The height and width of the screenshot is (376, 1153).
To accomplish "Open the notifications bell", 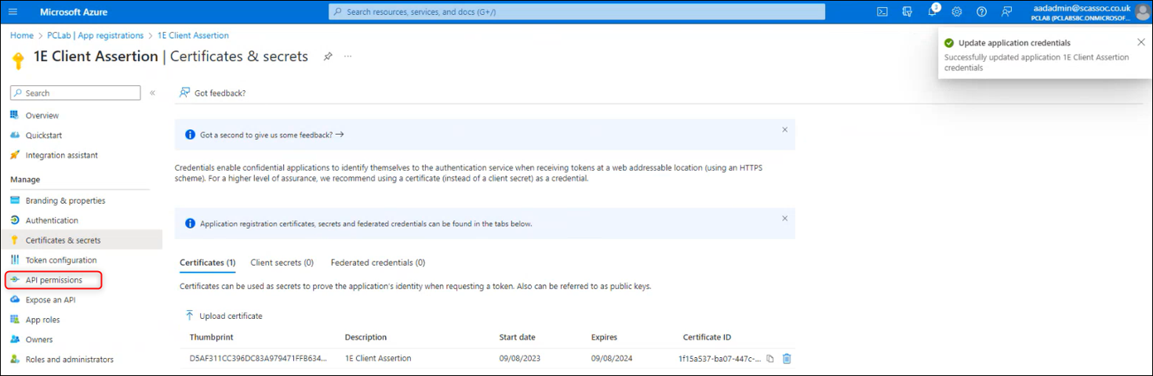I will click(933, 12).
